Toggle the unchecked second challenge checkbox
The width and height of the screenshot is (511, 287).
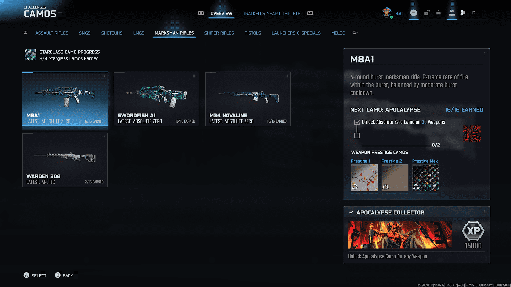(x=357, y=136)
